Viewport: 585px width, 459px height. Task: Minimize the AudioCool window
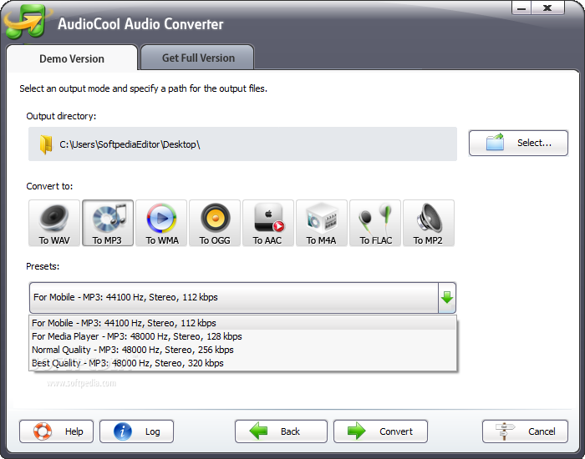pyautogui.click(x=521, y=8)
